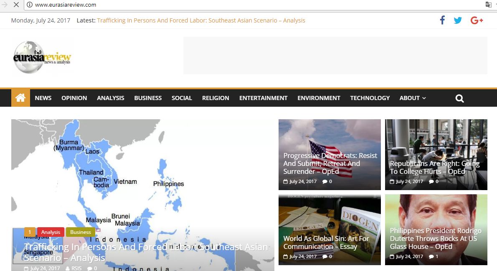Open the BUSINESS menu
Viewport: 497px width, 271px height.
coord(148,98)
